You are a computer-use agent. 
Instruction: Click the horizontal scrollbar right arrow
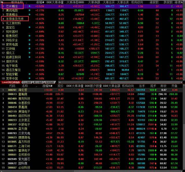181,82
